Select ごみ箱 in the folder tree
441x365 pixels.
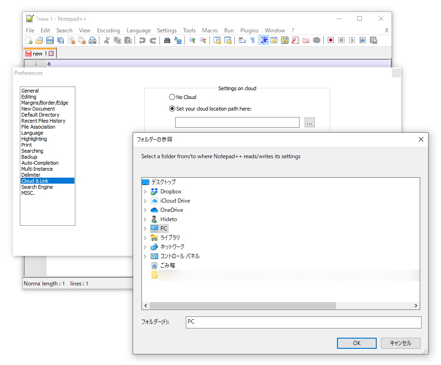coord(168,266)
